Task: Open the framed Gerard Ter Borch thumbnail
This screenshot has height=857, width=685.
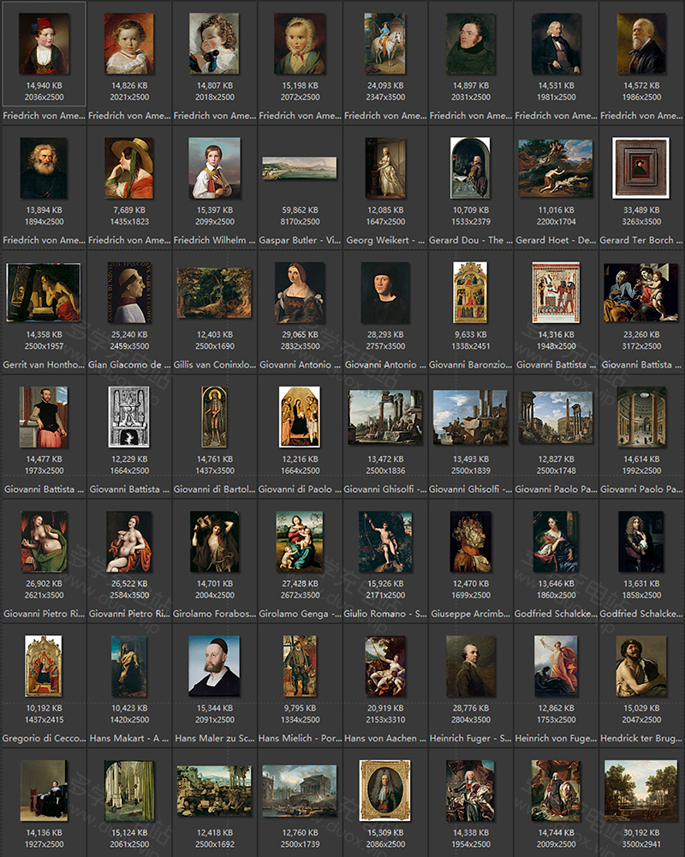Action: click(x=641, y=168)
